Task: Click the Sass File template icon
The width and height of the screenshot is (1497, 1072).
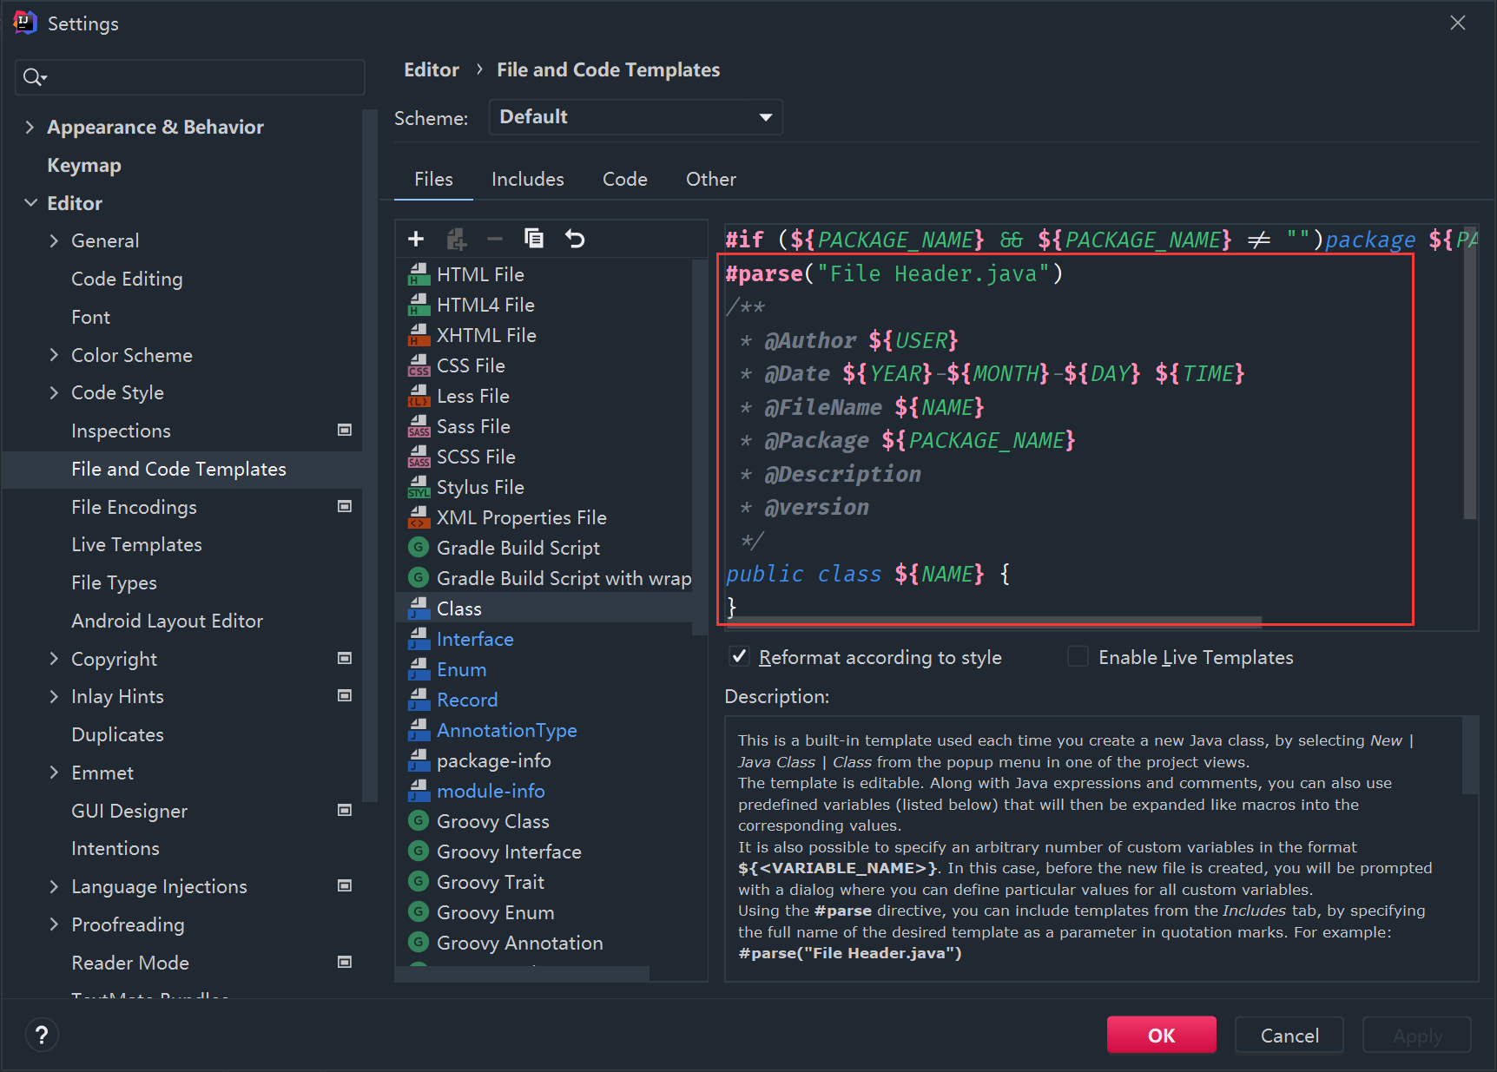Action: tap(419, 426)
